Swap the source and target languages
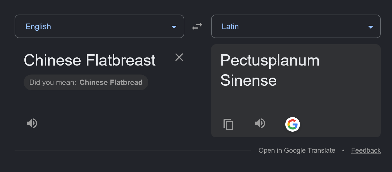This screenshot has height=172, width=392. [x=197, y=27]
